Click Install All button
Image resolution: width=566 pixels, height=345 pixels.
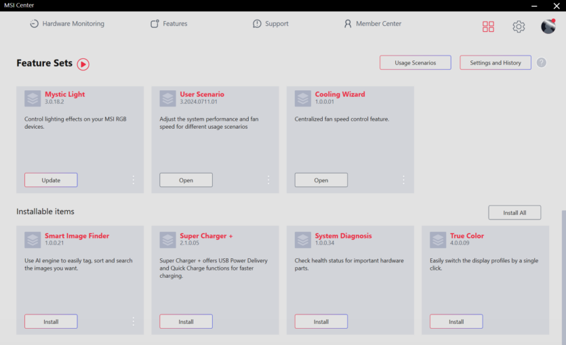(514, 213)
